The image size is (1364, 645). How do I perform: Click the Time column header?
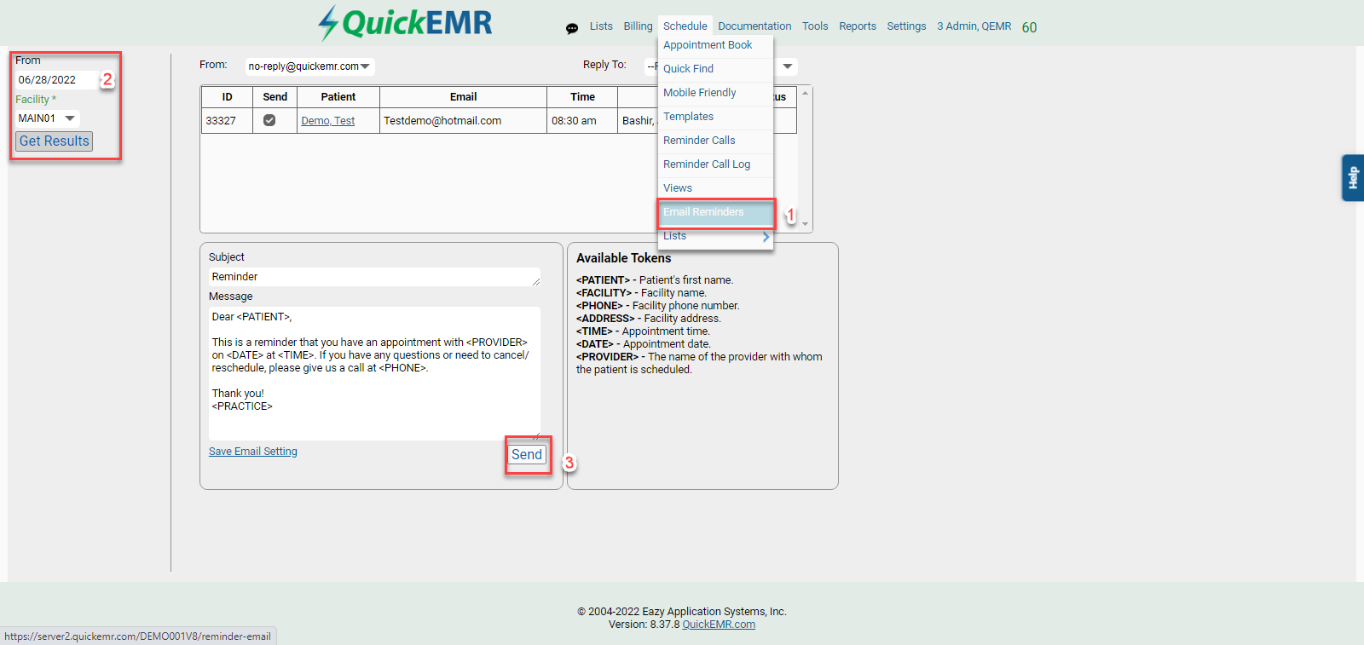click(582, 97)
